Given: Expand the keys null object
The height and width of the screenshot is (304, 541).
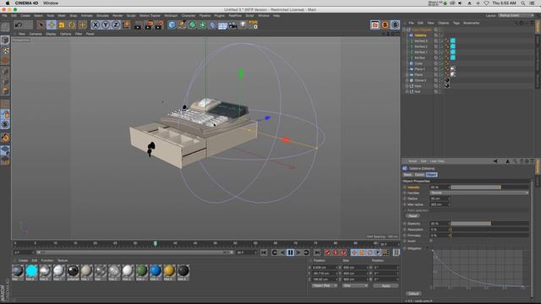Looking at the screenshot, I should pyautogui.click(x=407, y=86).
